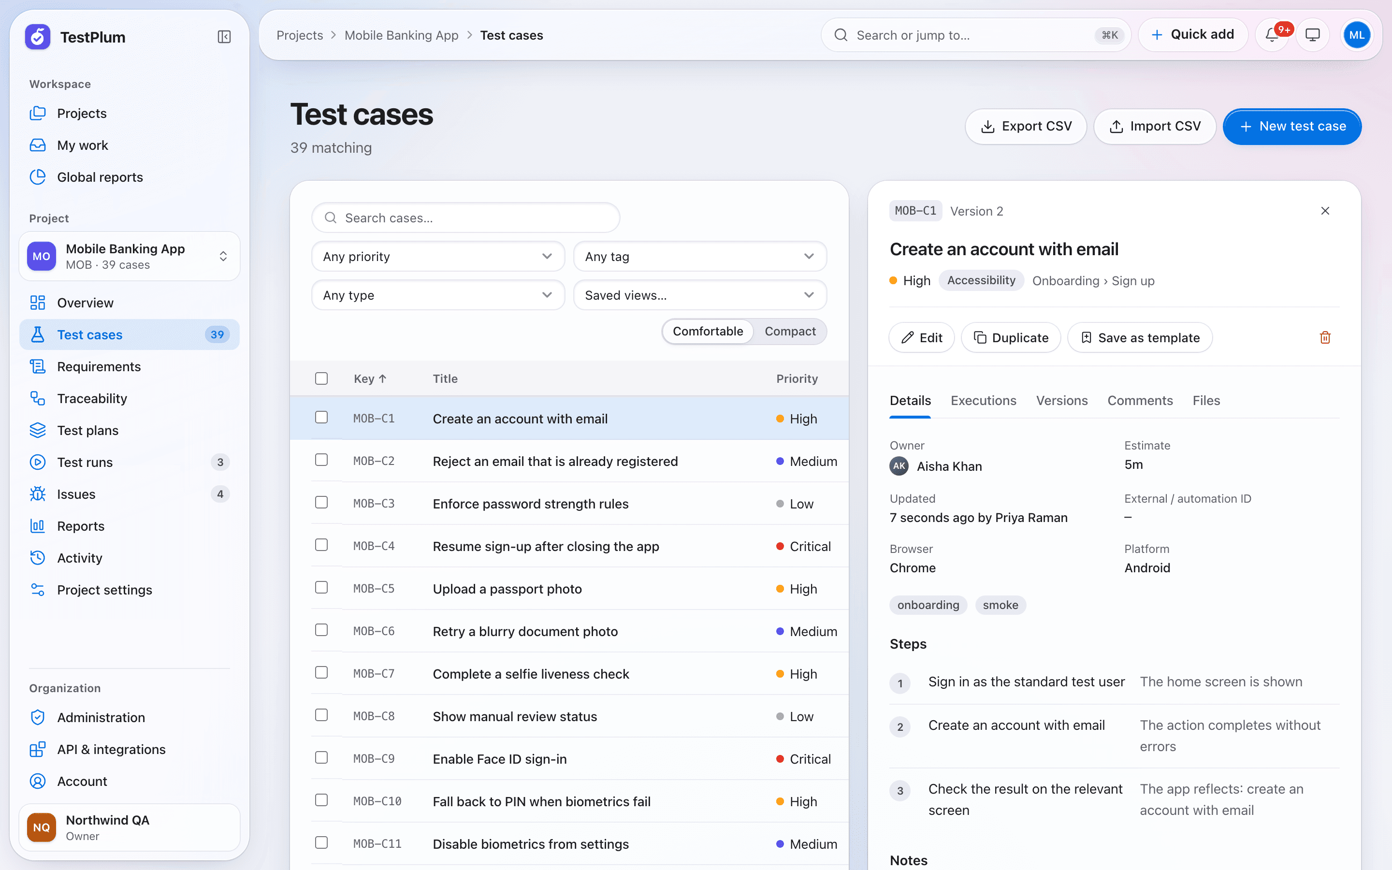The height and width of the screenshot is (870, 1392).
Task: Tick the select-all checkbox in table header
Action: (321, 378)
